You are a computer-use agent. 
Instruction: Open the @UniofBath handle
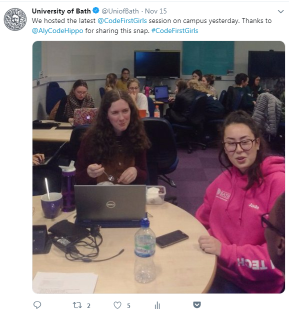click(x=120, y=11)
